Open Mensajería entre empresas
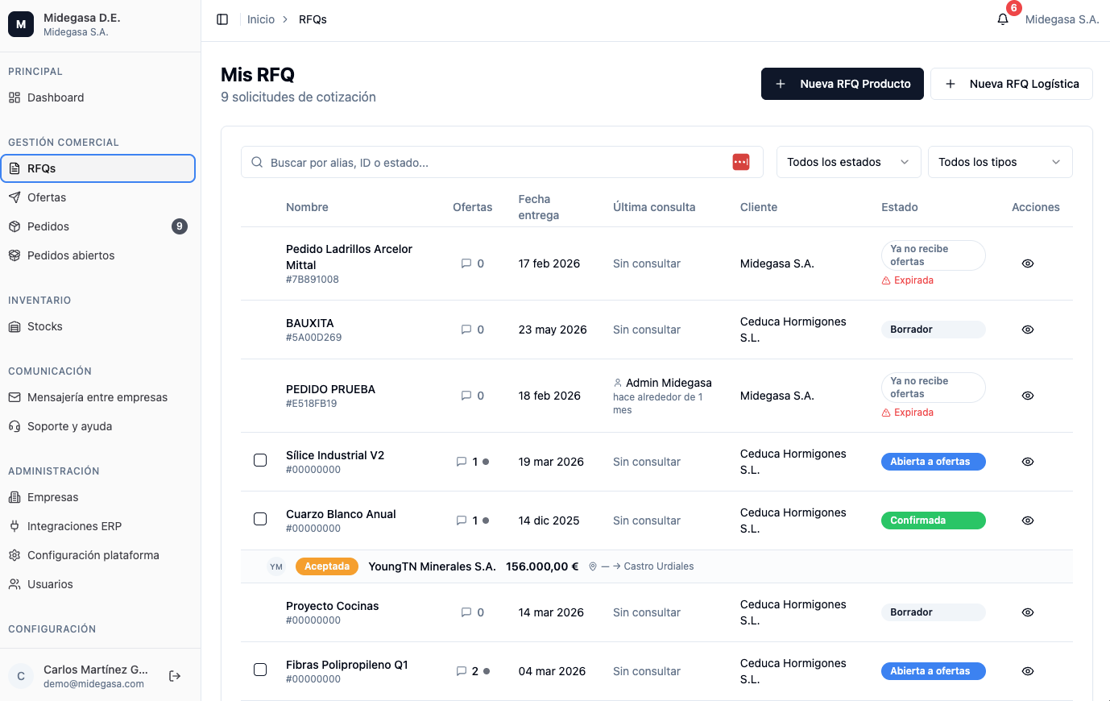Image resolution: width=1110 pixels, height=701 pixels. (x=97, y=397)
